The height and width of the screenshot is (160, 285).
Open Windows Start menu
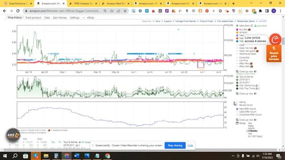click(5, 156)
